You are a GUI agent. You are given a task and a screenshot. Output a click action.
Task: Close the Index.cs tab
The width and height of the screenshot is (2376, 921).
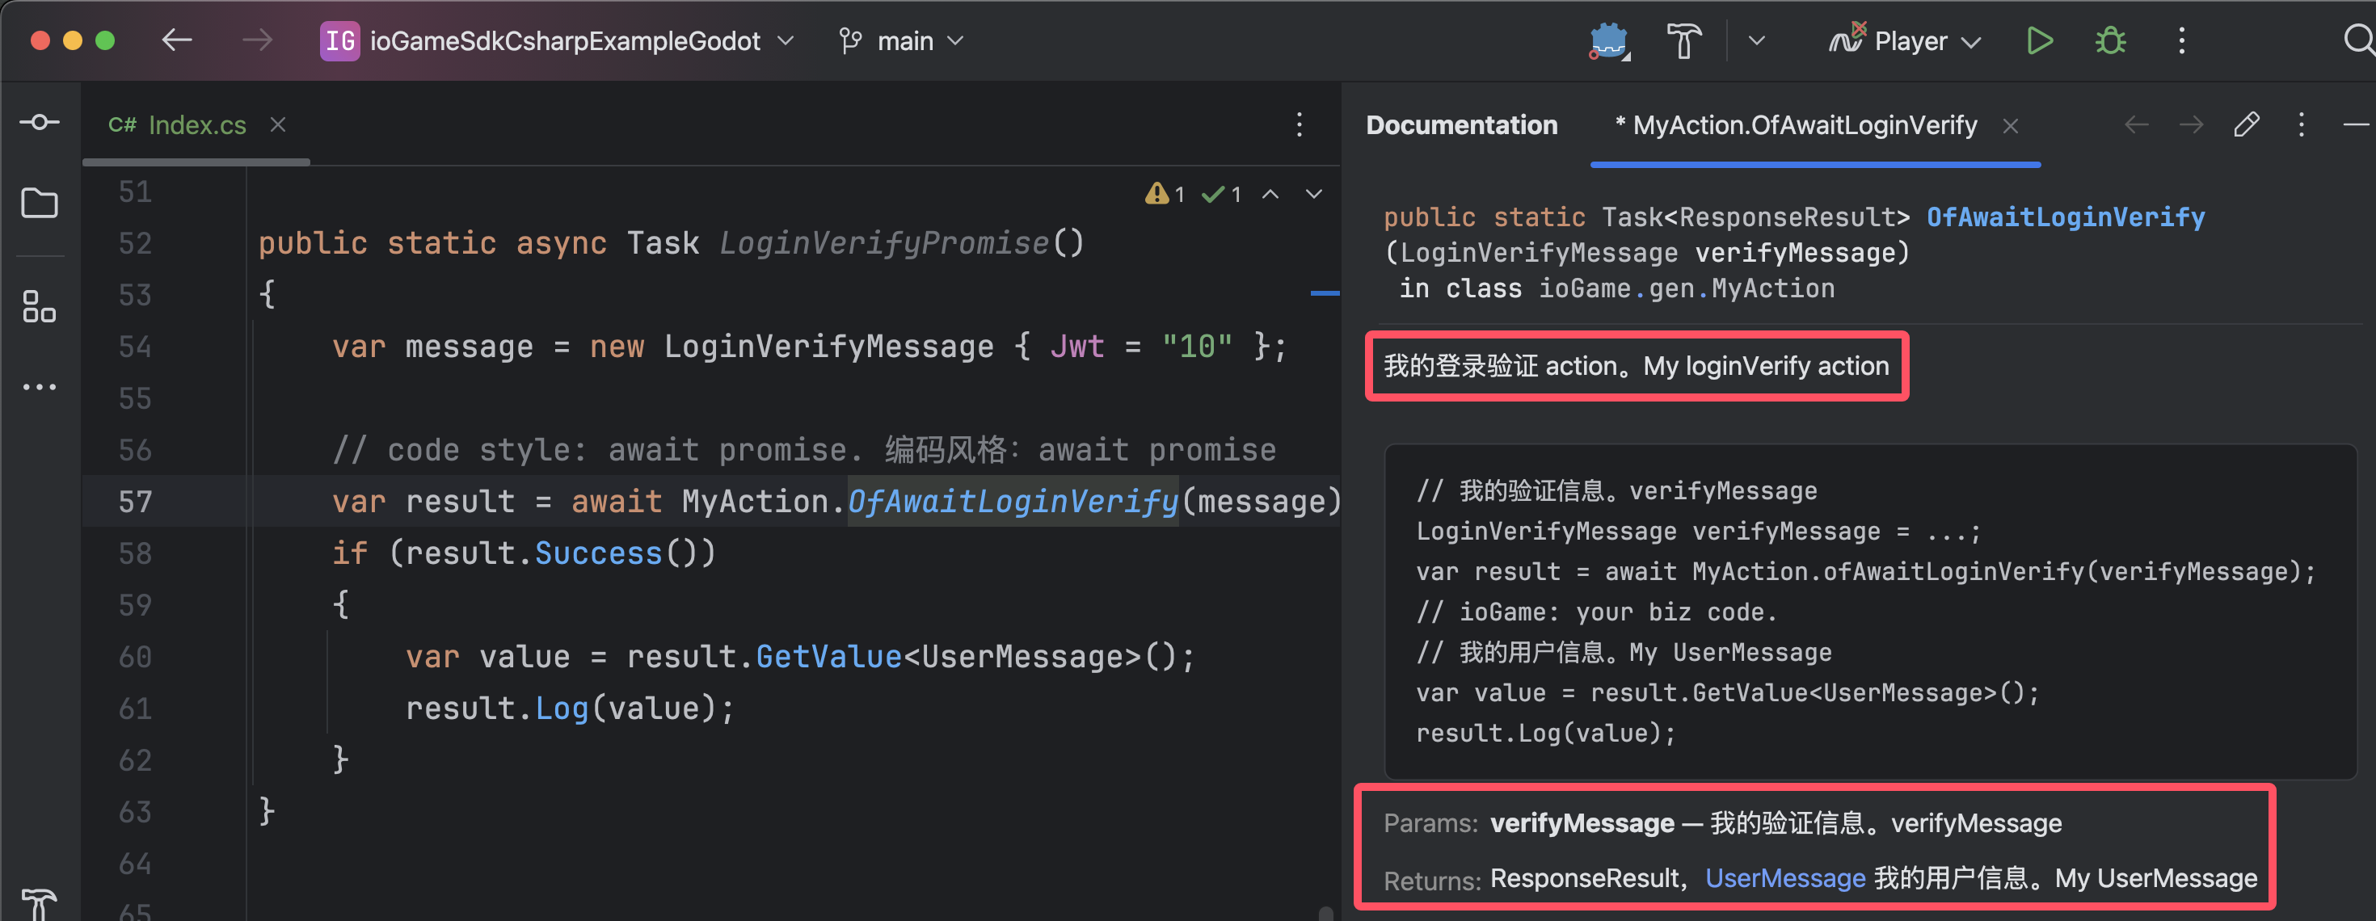pyautogui.click(x=278, y=125)
